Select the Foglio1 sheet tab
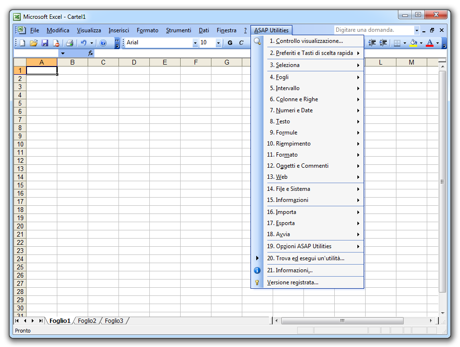This screenshot has height=347, width=460. coord(60,320)
